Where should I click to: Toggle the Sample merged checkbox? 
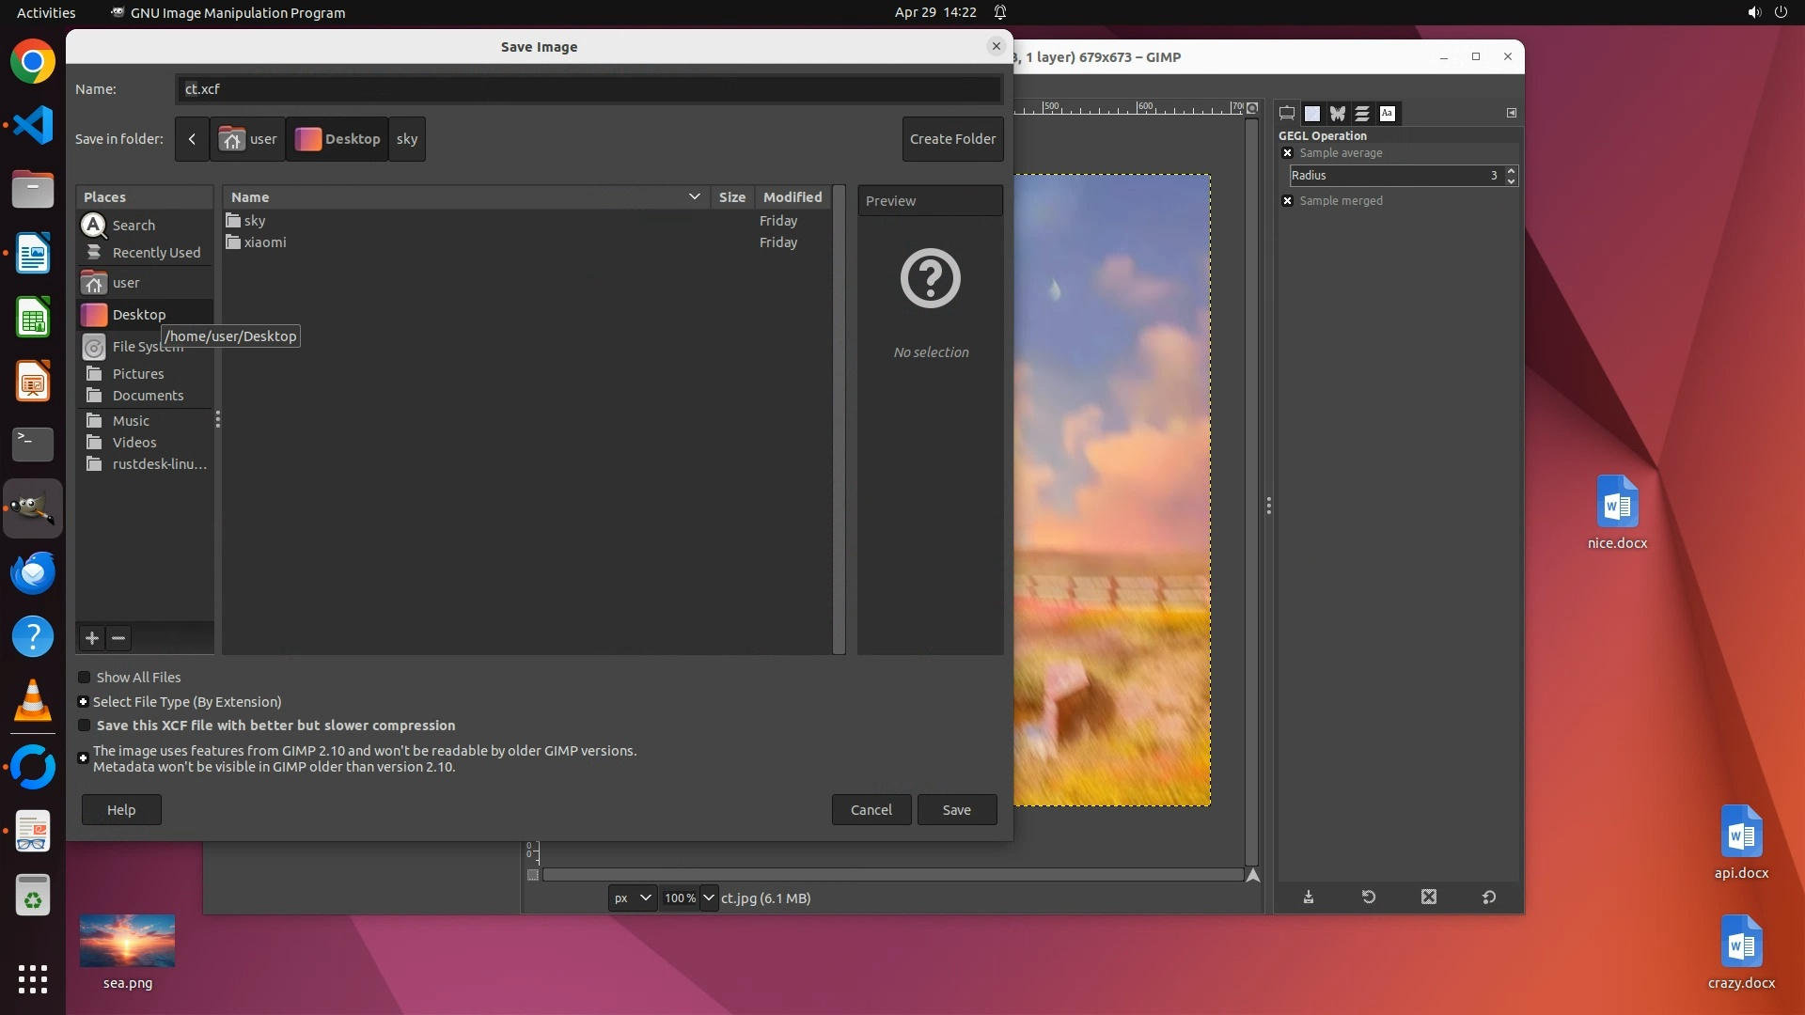tap(1288, 201)
